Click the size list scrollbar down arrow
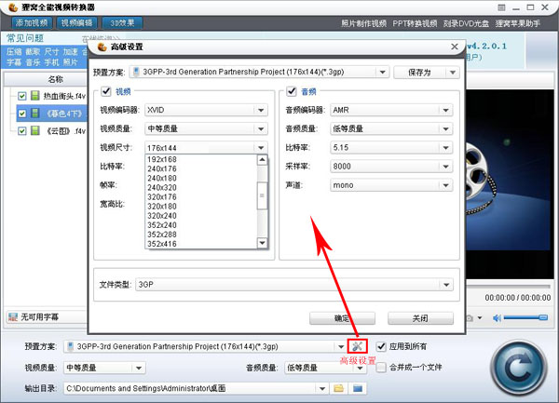The image size is (559, 403). click(262, 243)
